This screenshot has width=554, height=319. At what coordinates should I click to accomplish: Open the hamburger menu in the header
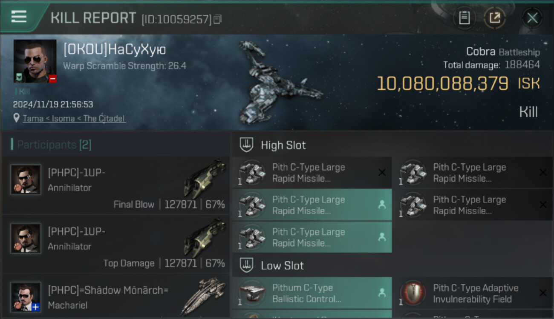tap(19, 17)
